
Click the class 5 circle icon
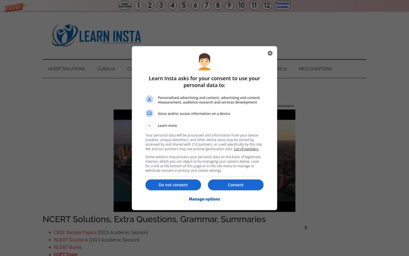[184, 5]
